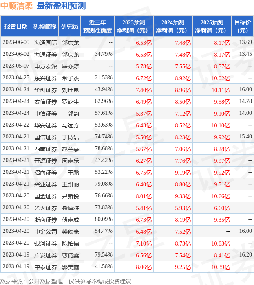Click the 78.68% accuracy value
Viewport: 254px width, 285px height.
point(104,149)
